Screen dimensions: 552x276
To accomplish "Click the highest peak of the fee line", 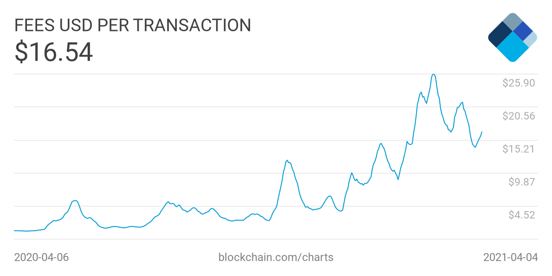I will (433, 74).
